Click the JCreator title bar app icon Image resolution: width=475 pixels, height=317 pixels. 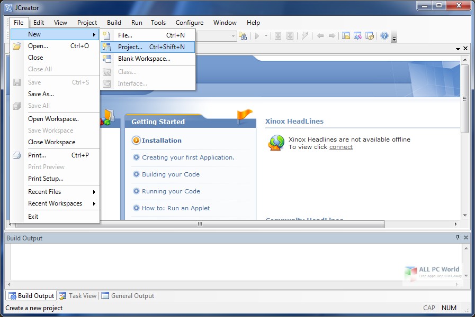click(8, 8)
